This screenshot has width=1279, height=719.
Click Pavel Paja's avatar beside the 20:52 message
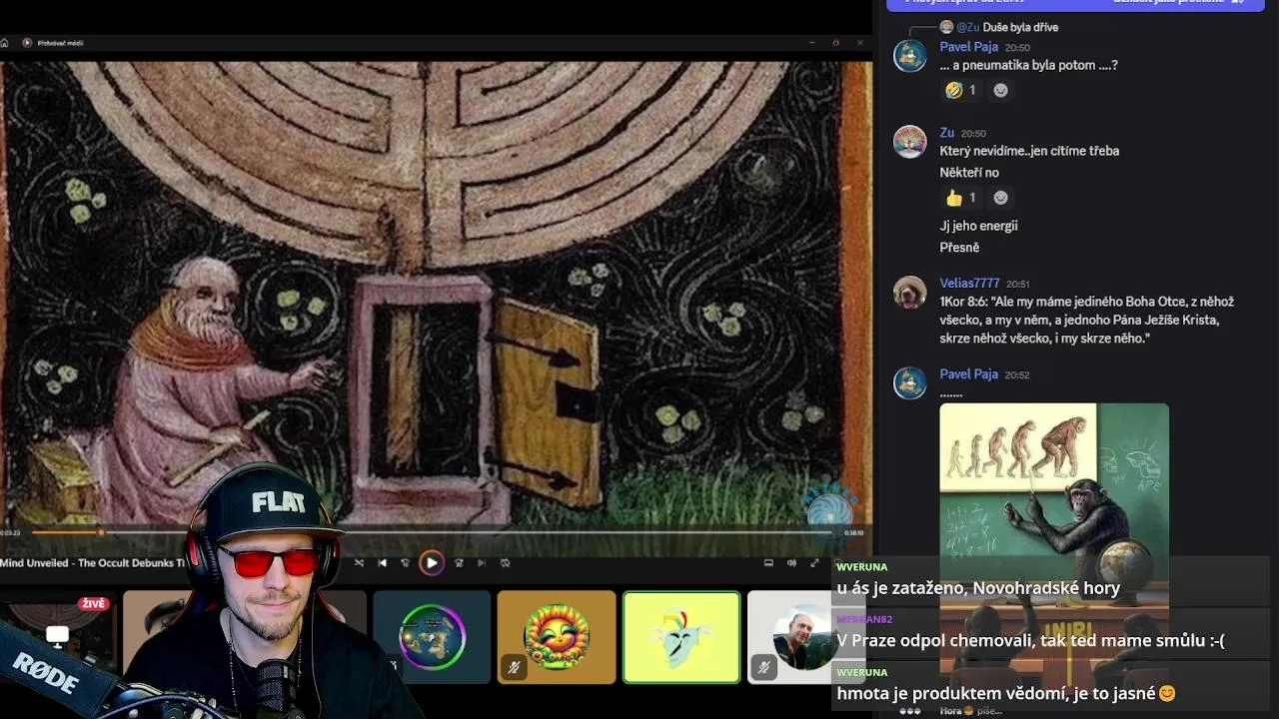909,382
